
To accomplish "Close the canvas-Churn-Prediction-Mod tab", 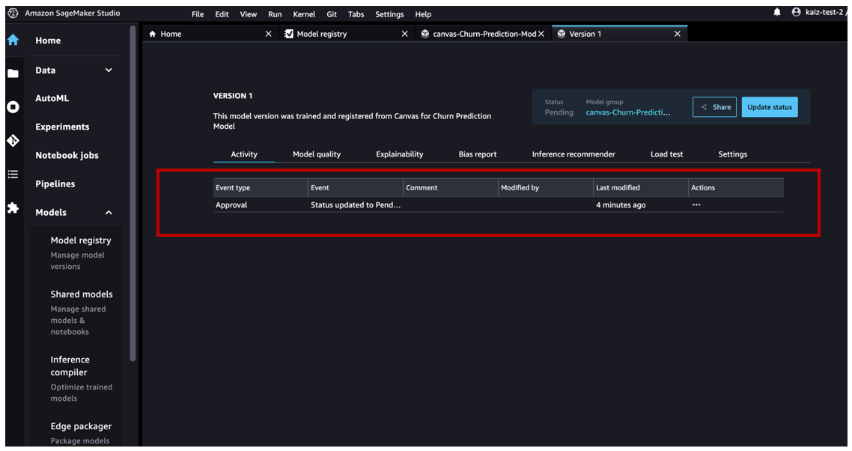I will point(541,34).
